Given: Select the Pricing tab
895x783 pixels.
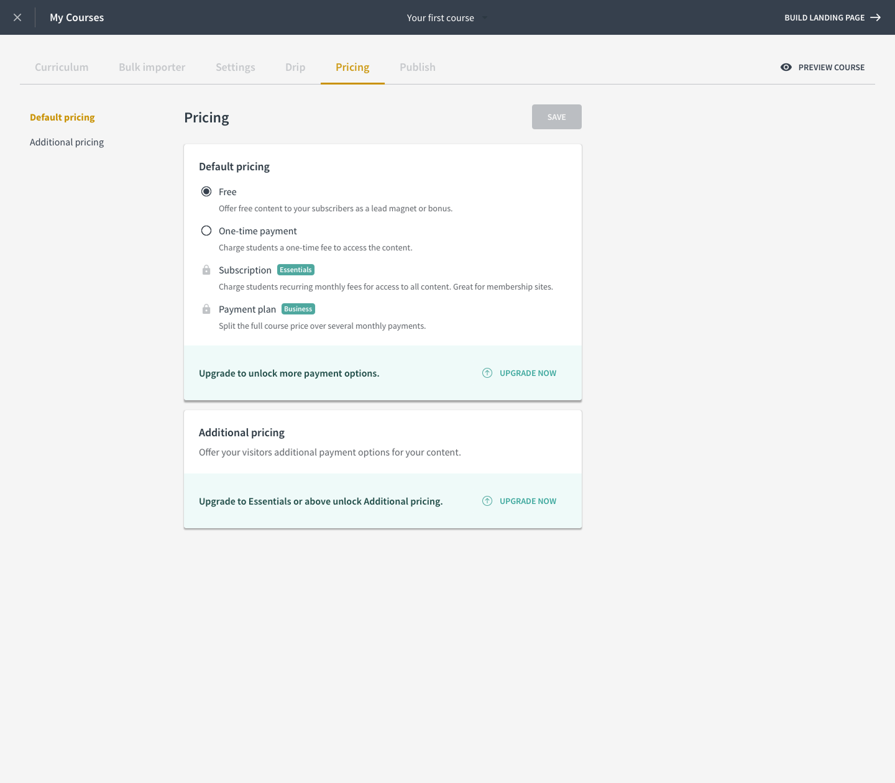Looking at the screenshot, I should click(x=352, y=67).
